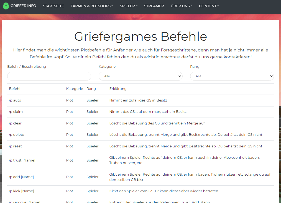Click the Rang column header

[x=91, y=89]
